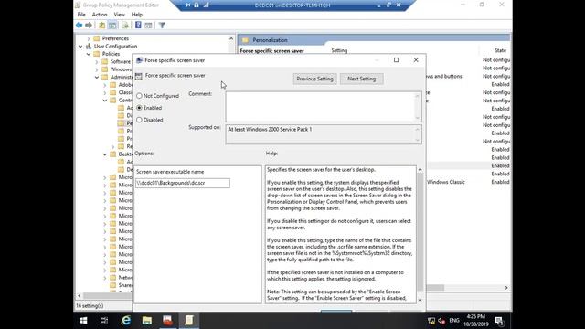Switch to the Group Policy Management taskbar icon

(x=189, y=321)
